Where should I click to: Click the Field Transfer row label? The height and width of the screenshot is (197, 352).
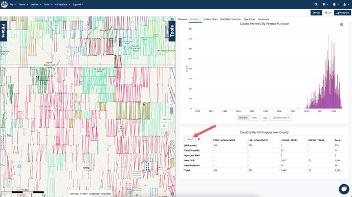click(x=192, y=150)
